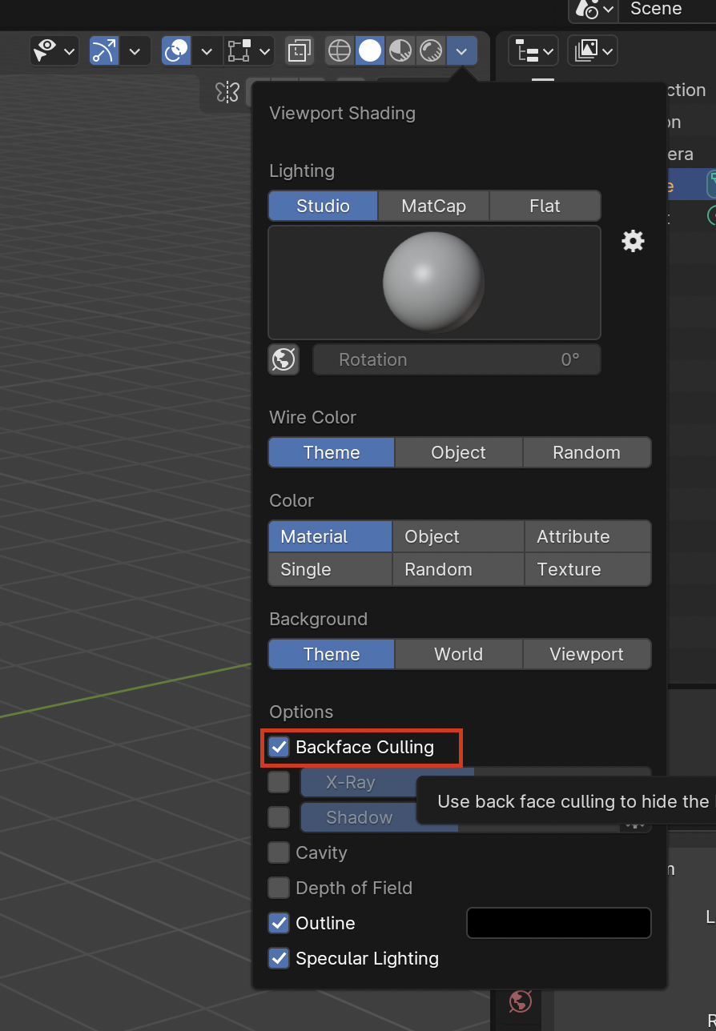The height and width of the screenshot is (1031, 716).
Task: Click the world rotation globe icon beside Rotation
Action: 284,359
